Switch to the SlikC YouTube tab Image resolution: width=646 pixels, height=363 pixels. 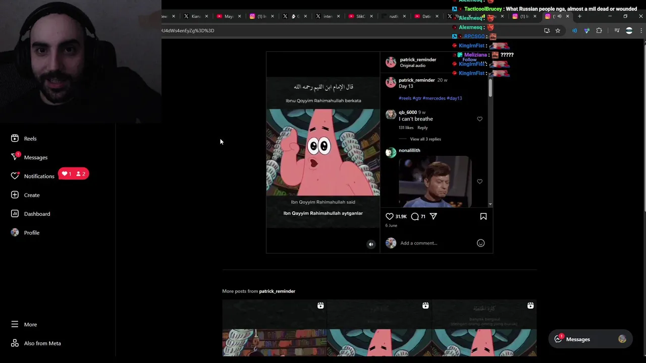[x=360, y=16]
